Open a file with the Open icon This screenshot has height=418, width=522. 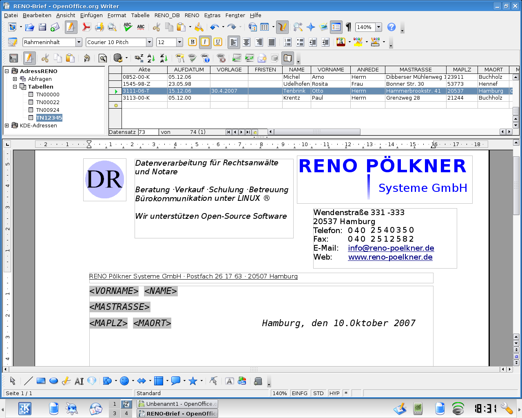29,27
